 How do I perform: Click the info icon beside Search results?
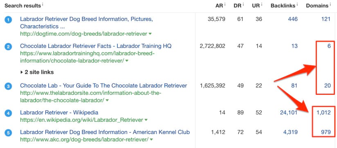tap(43, 4)
